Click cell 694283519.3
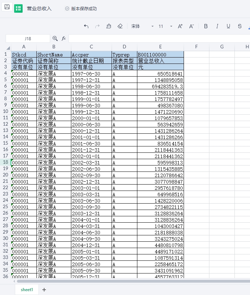The height and width of the screenshot is (295, 250). (160, 86)
